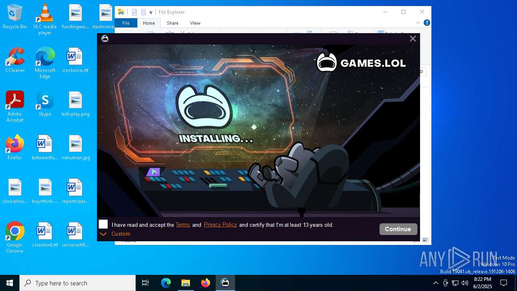Open the Privacy Policy link
The width and height of the screenshot is (517, 291).
[x=220, y=225]
